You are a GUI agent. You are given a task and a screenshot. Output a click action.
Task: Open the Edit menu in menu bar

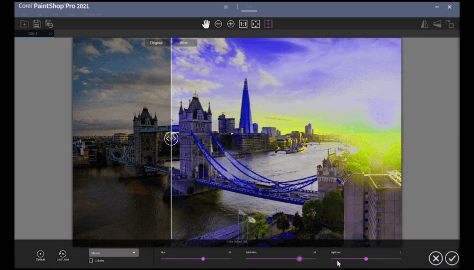point(39,14)
